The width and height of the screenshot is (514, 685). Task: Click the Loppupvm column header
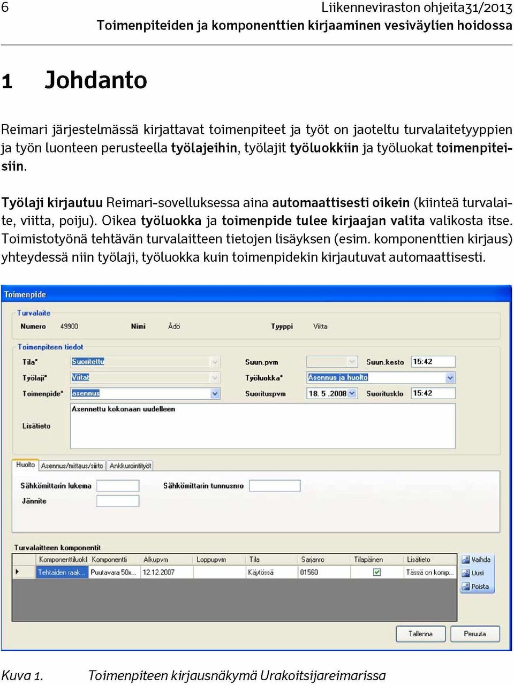pyautogui.click(x=220, y=560)
